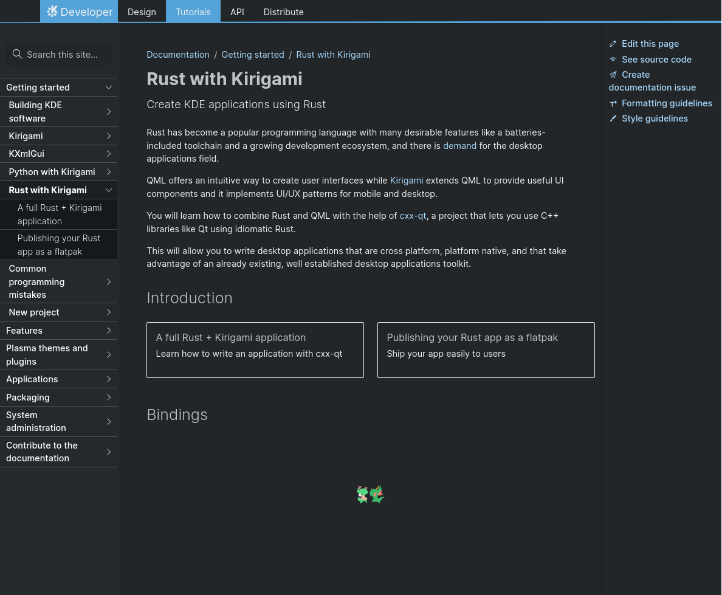Click the Konqi dragon mascots image
Image resolution: width=722 pixels, height=595 pixels.
(370, 495)
